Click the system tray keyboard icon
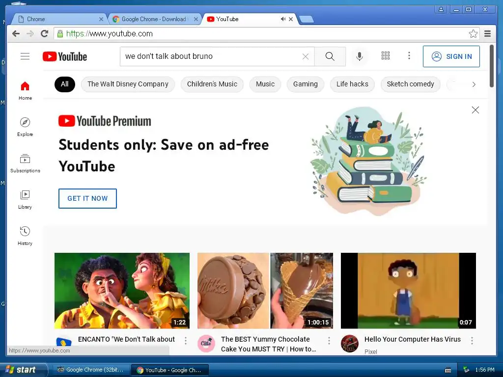Screen dimensions: 503x377 point(448,370)
